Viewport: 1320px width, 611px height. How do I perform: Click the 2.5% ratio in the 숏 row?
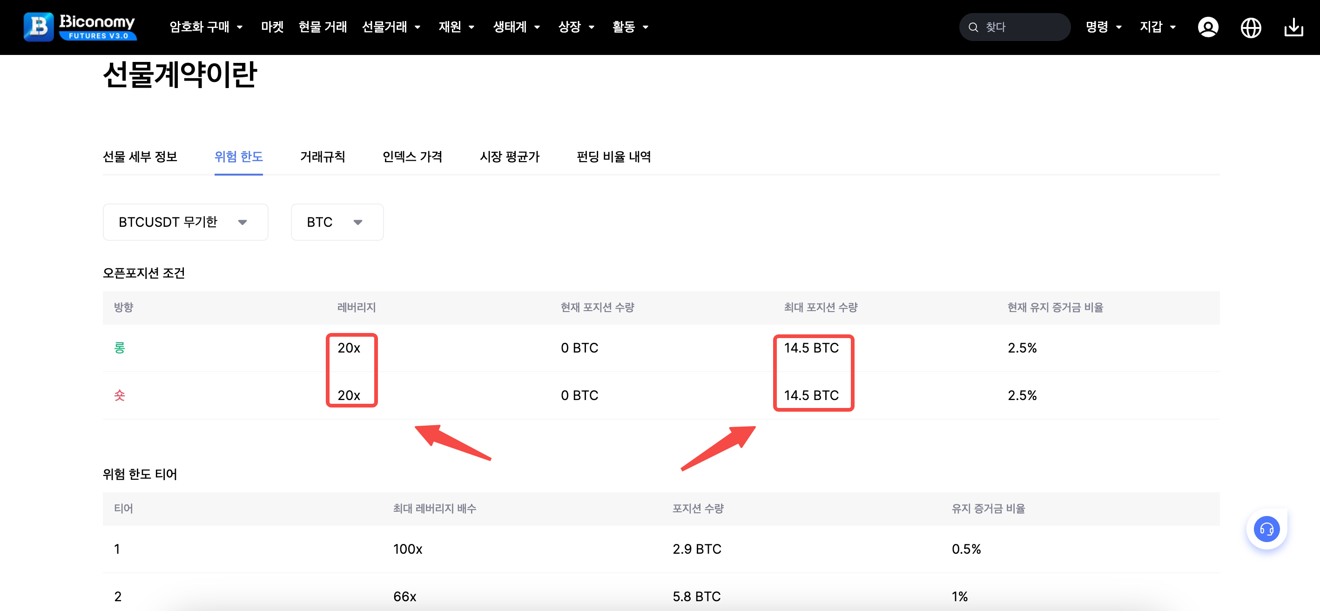pyautogui.click(x=1022, y=395)
